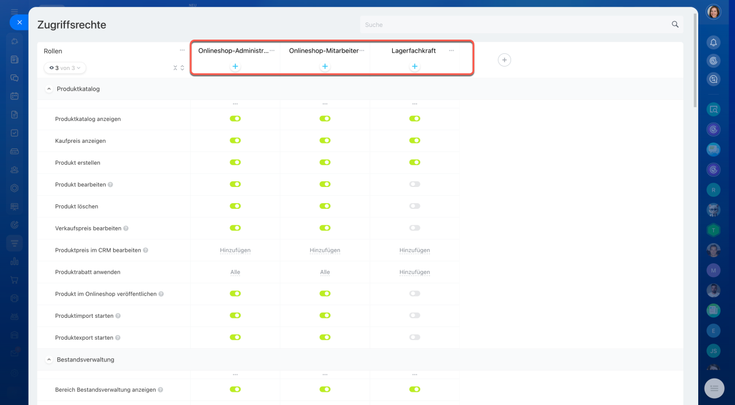Enable Produkt im Onlineshop veröffentlichen for Lagerfachkraft
The width and height of the screenshot is (735, 405).
[x=415, y=293]
